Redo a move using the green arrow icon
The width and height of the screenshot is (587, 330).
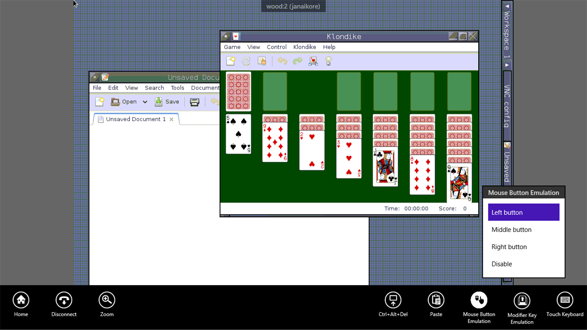tap(297, 61)
